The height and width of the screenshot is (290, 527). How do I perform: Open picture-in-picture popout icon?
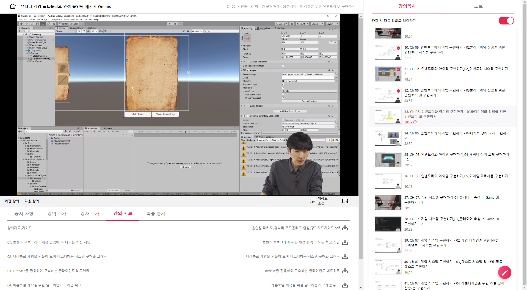[x=345, y=201]
